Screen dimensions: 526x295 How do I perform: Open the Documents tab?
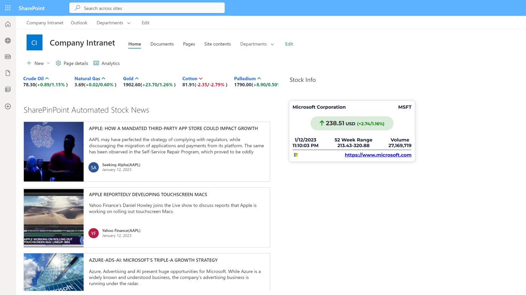click(x=162, y=44)
